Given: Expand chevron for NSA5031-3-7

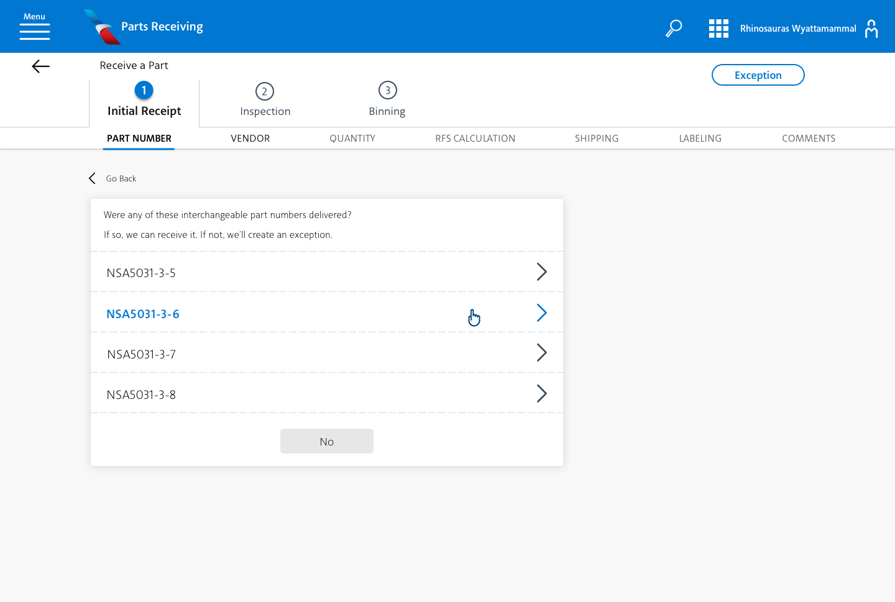Looking at the screenshot, I should tap(542, 353).
